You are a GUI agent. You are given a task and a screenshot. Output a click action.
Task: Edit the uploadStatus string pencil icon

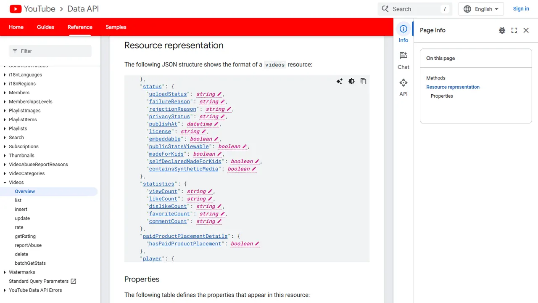pyautogui.click(x=219, y=94)
